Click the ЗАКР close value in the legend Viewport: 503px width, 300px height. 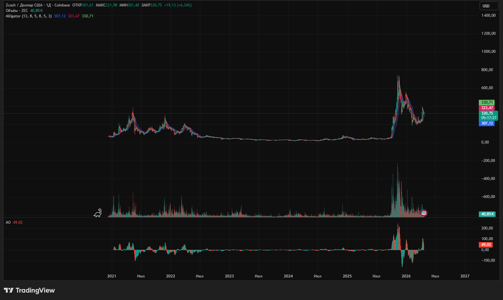click(x=152, y=5)
